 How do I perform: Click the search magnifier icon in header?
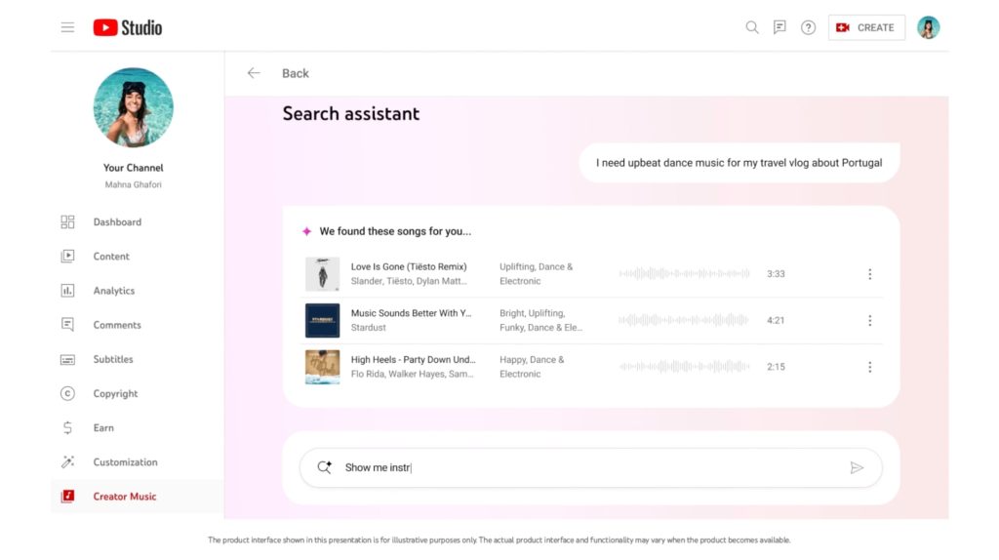click(x=752, y=27)
